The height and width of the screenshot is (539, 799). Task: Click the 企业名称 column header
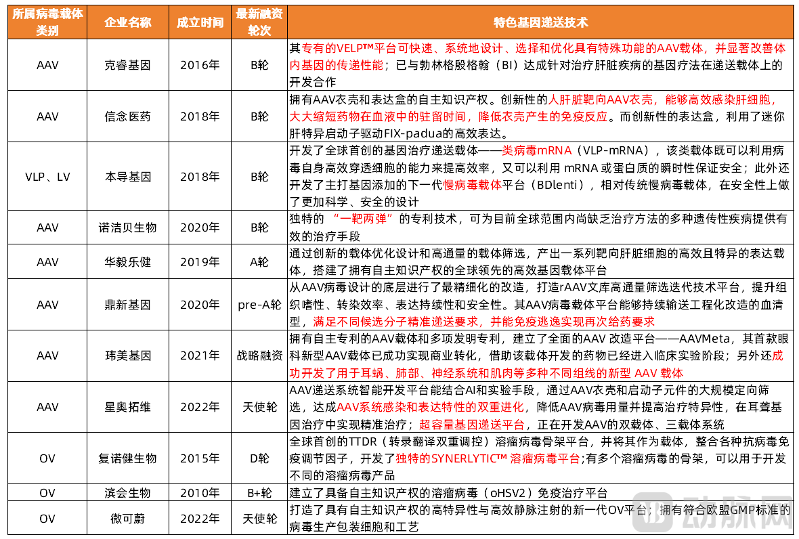(x=128, y=22)
